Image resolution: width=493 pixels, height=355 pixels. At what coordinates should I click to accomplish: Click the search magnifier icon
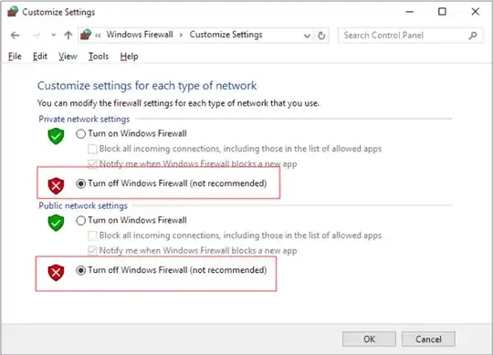(473, 36)
